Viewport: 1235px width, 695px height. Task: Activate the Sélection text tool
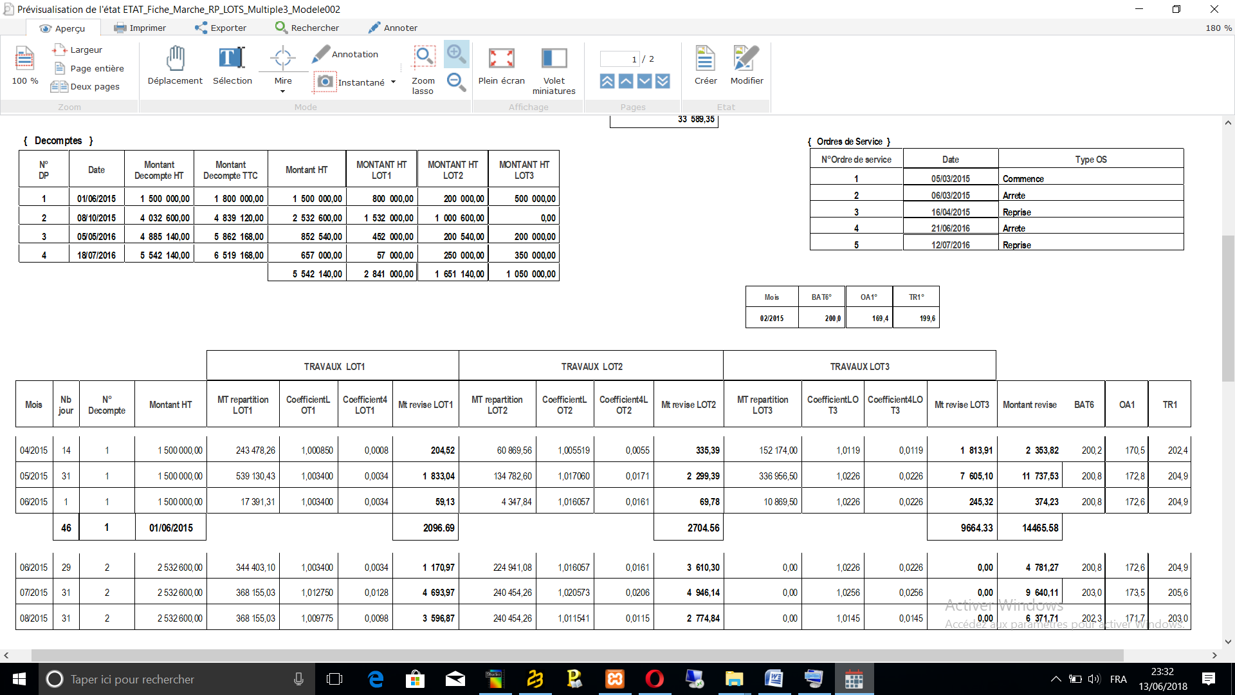(x=232, y=64)
